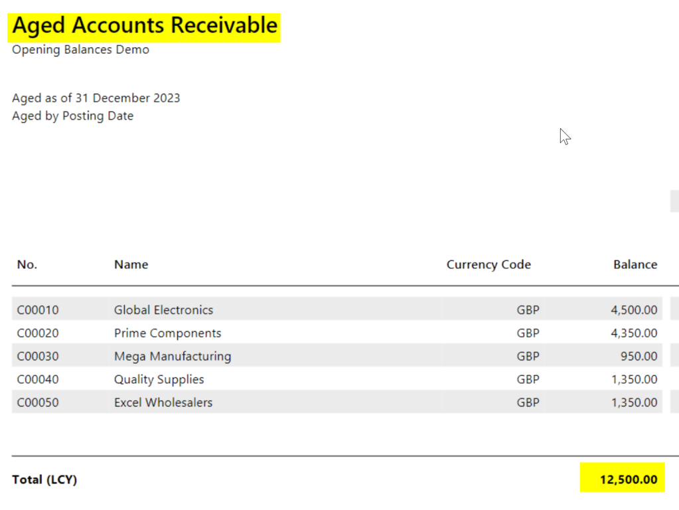This screenshot has height=510, width=679.
Task: Click the Name column header
Action: point(131,264)
